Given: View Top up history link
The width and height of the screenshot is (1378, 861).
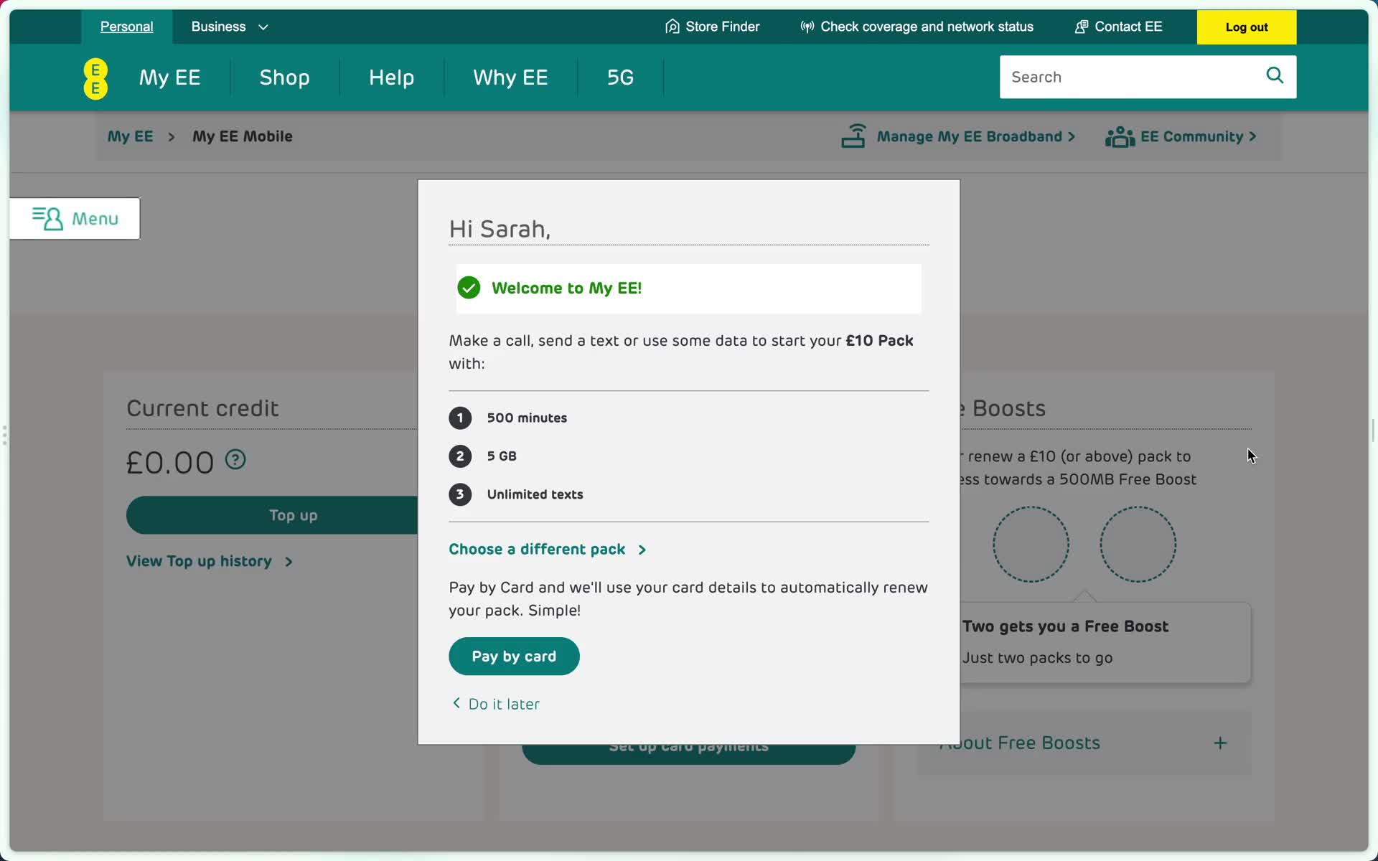Looking at the screenshot, I should [x=208, y=561].
